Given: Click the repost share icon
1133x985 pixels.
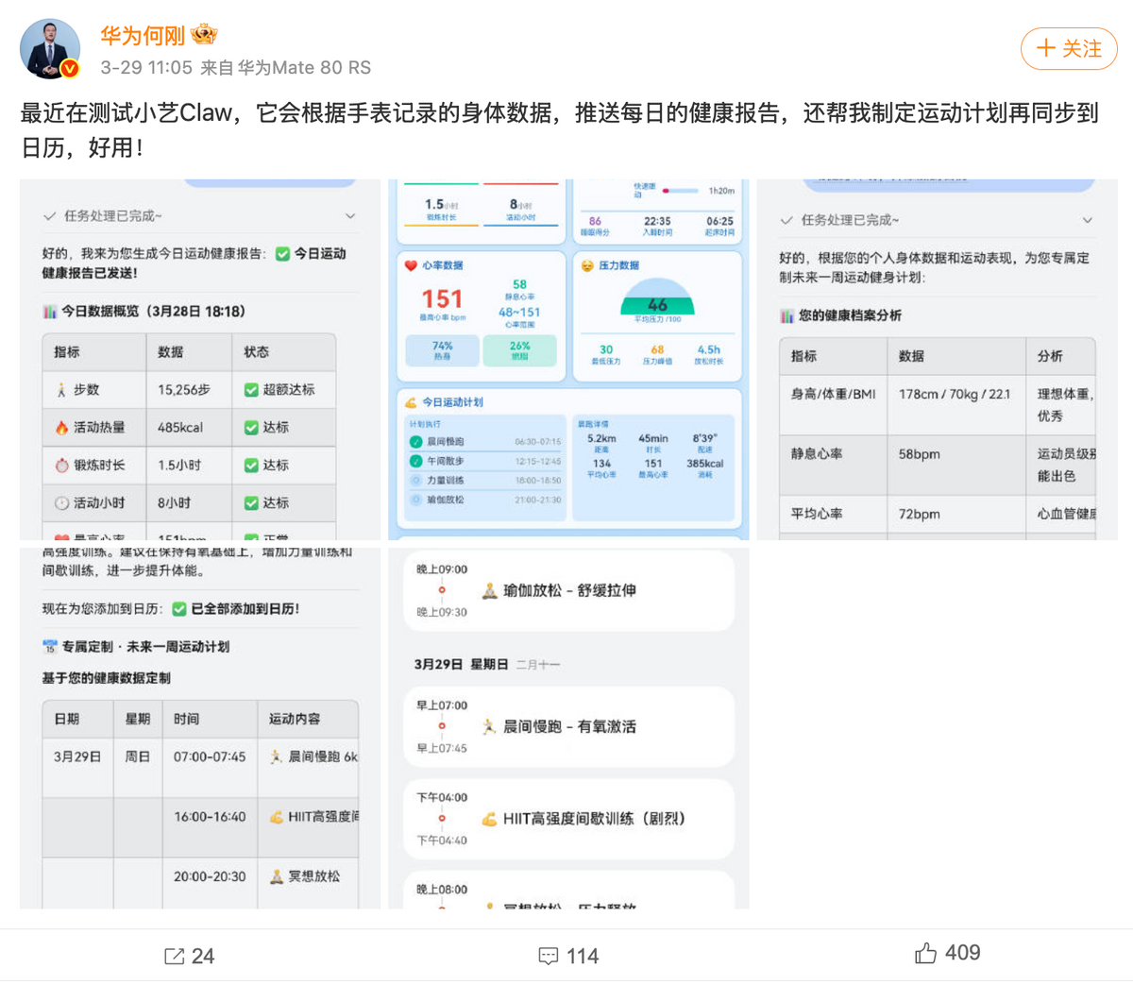Looking at the screenshot, I should click(175, 956).
